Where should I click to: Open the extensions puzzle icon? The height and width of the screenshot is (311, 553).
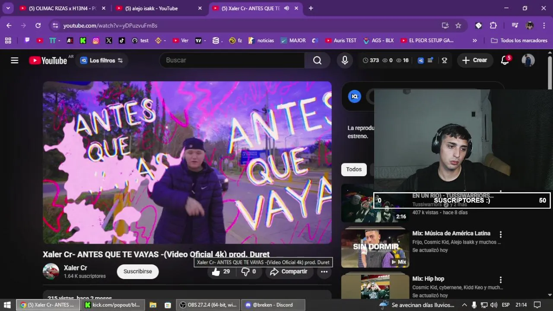tap(493, 25)
